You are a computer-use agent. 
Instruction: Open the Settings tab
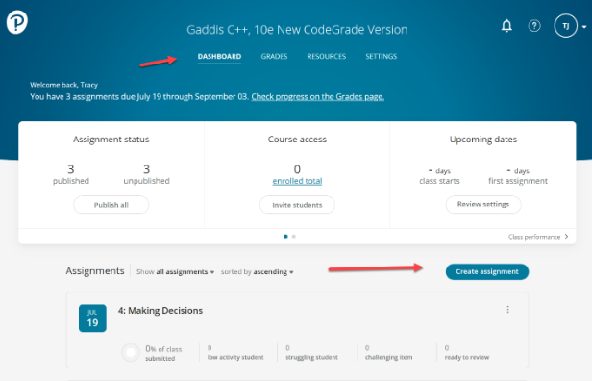click(x=381, y=57)
